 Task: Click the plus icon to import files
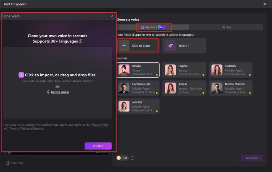coord(21,75)
